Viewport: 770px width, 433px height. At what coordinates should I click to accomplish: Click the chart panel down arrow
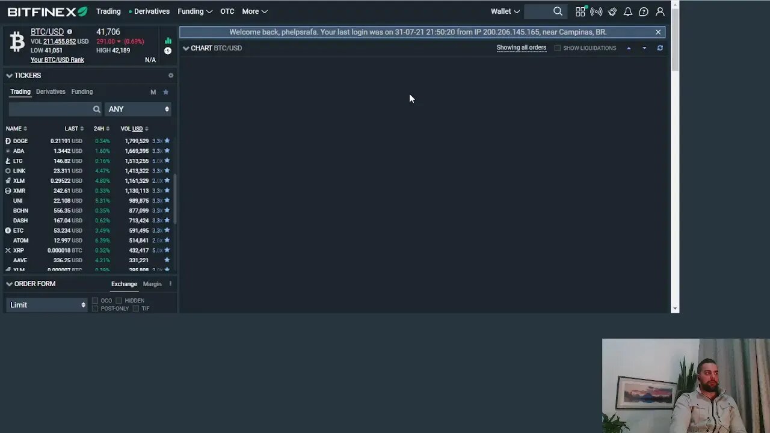coord(644,48)
